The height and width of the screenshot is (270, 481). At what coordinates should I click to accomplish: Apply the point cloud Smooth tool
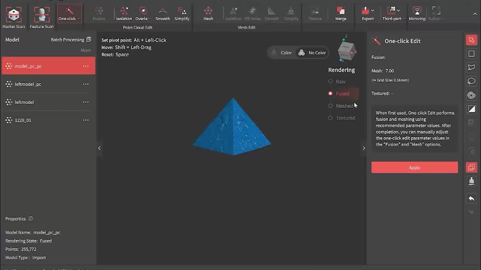point(162,14)
